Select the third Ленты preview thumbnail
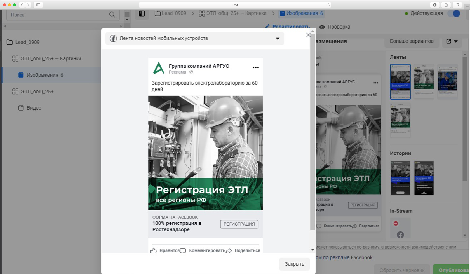470x274 pixels. (x=448, y=82)
